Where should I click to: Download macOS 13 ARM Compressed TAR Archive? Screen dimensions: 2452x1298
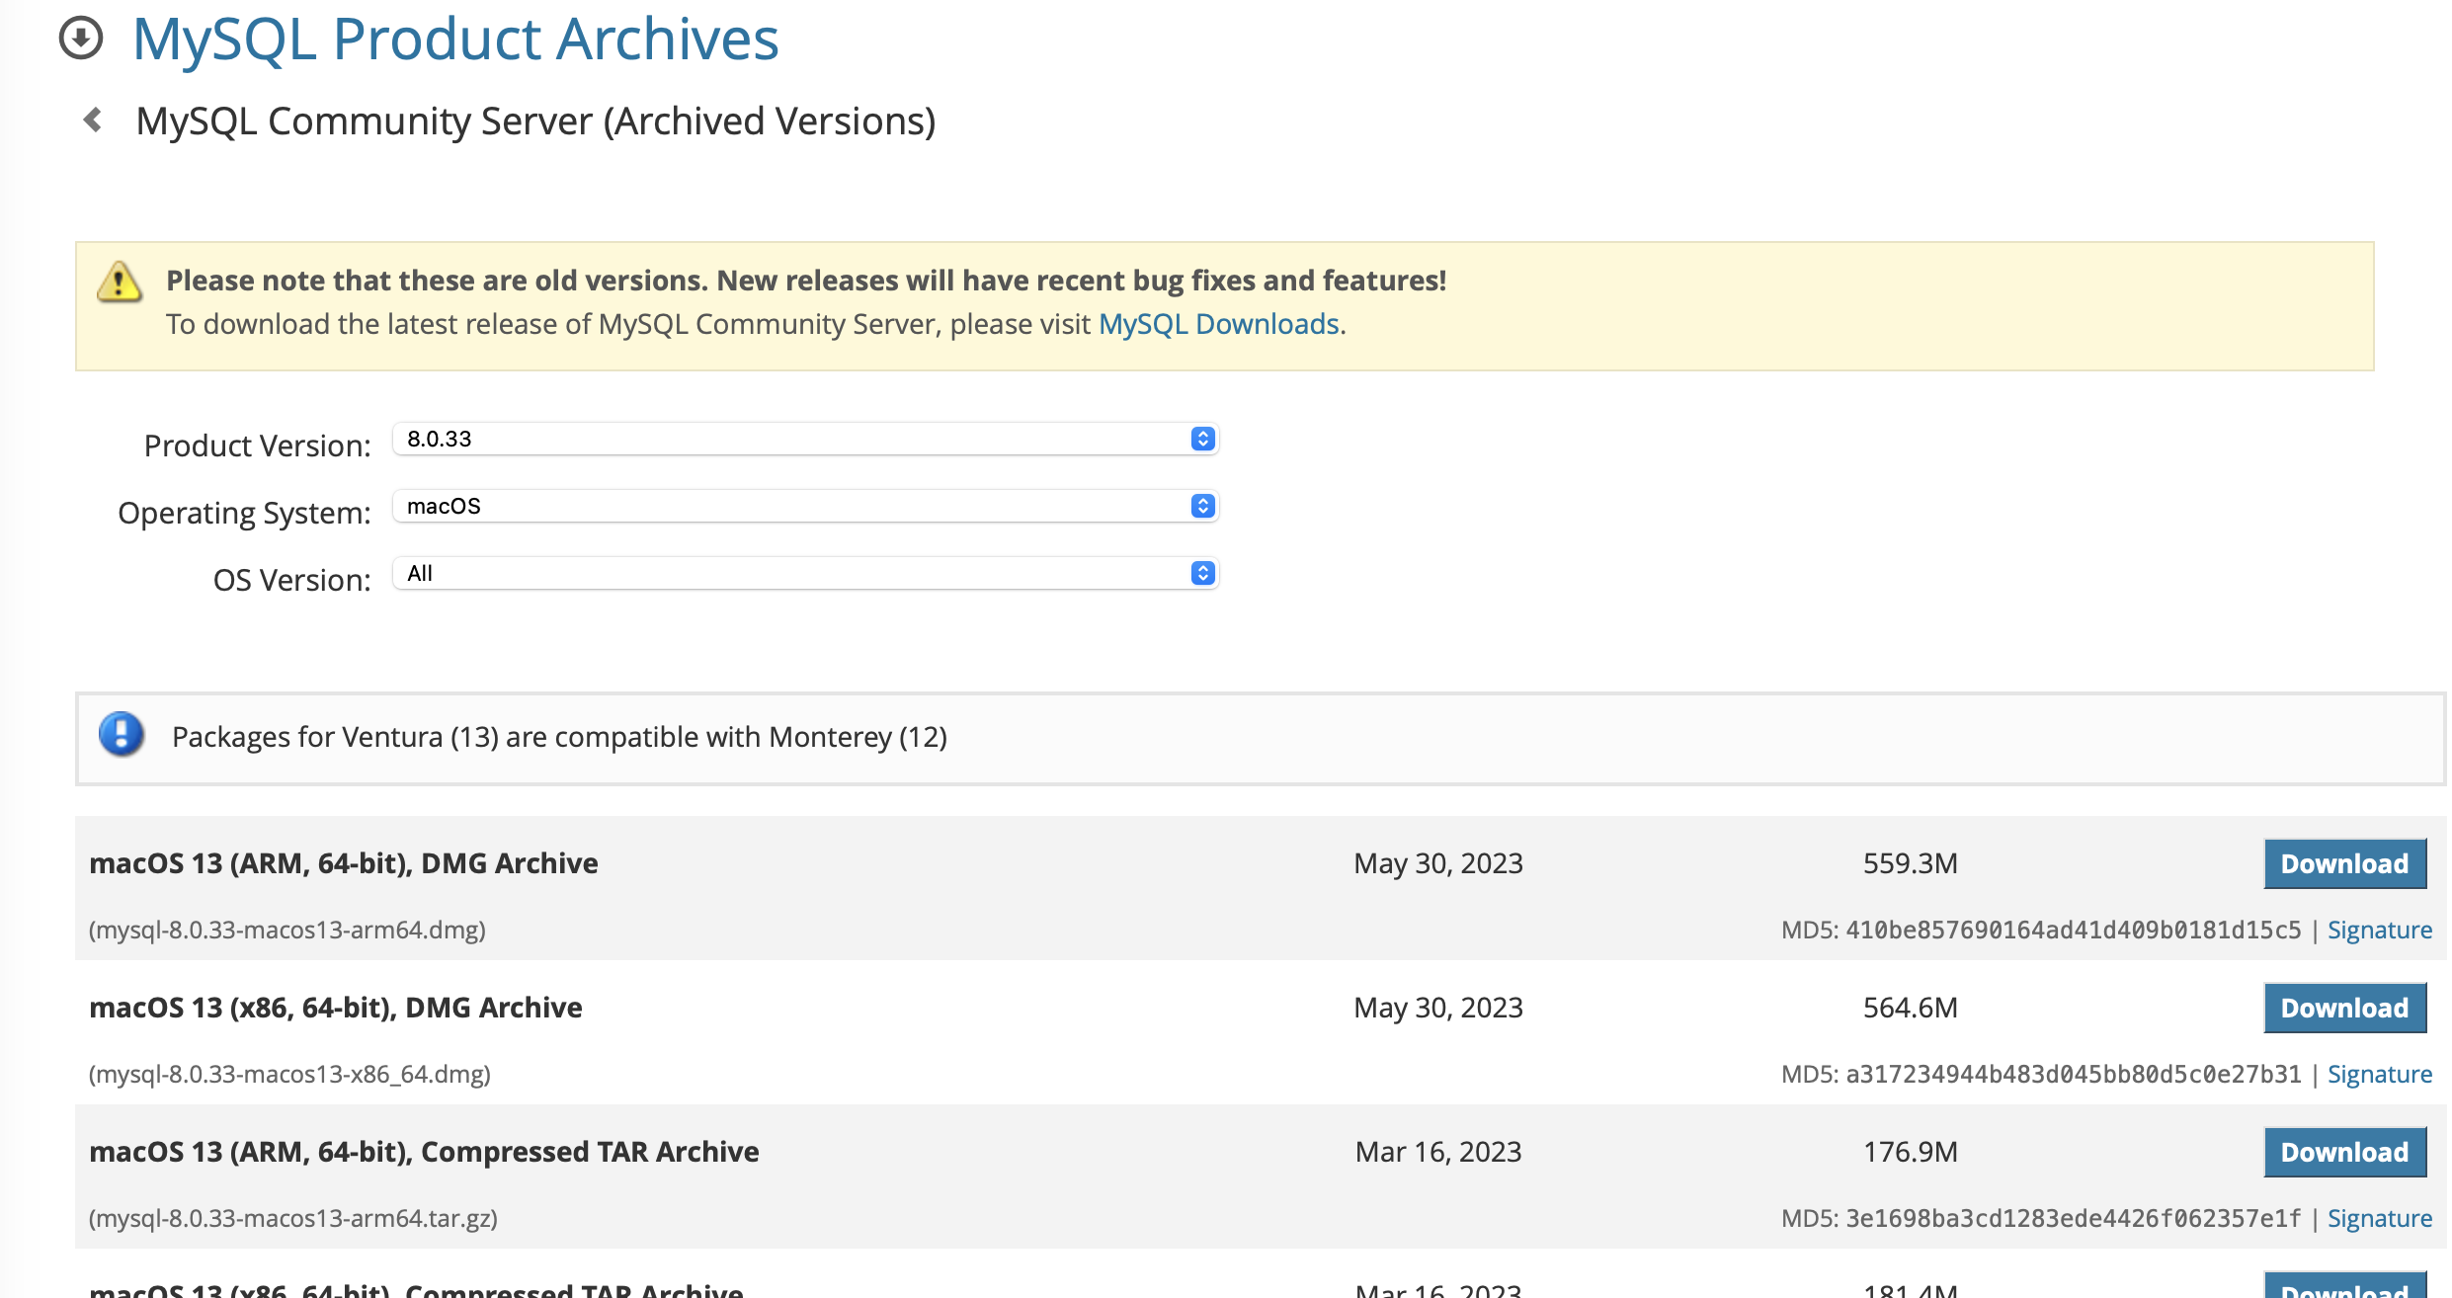pos(2343,1153)
